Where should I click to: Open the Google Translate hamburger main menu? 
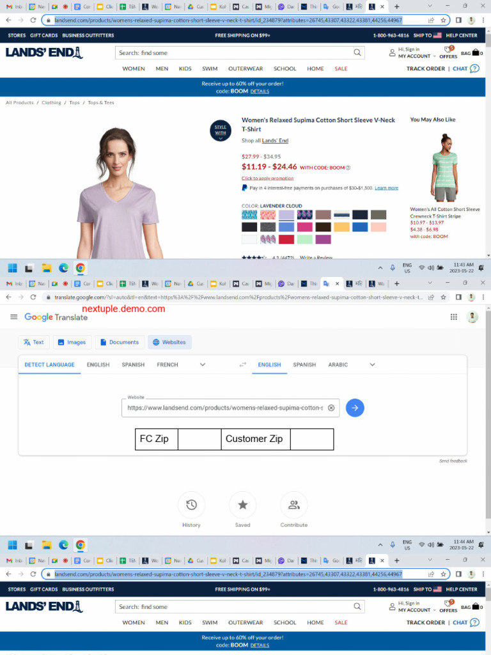click(14, 317)
